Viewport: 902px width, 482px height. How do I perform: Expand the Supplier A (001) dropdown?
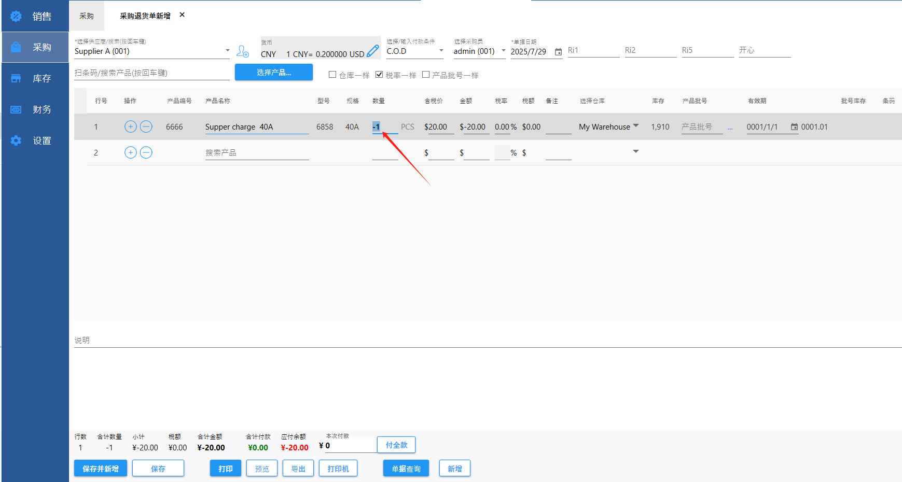pos(227,51)
